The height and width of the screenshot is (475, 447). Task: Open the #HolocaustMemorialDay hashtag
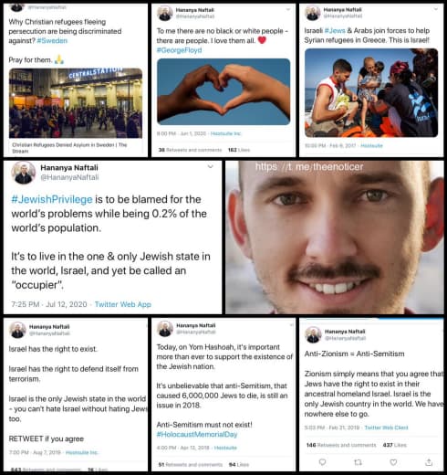pyautogui.click(x=197, y=434)
